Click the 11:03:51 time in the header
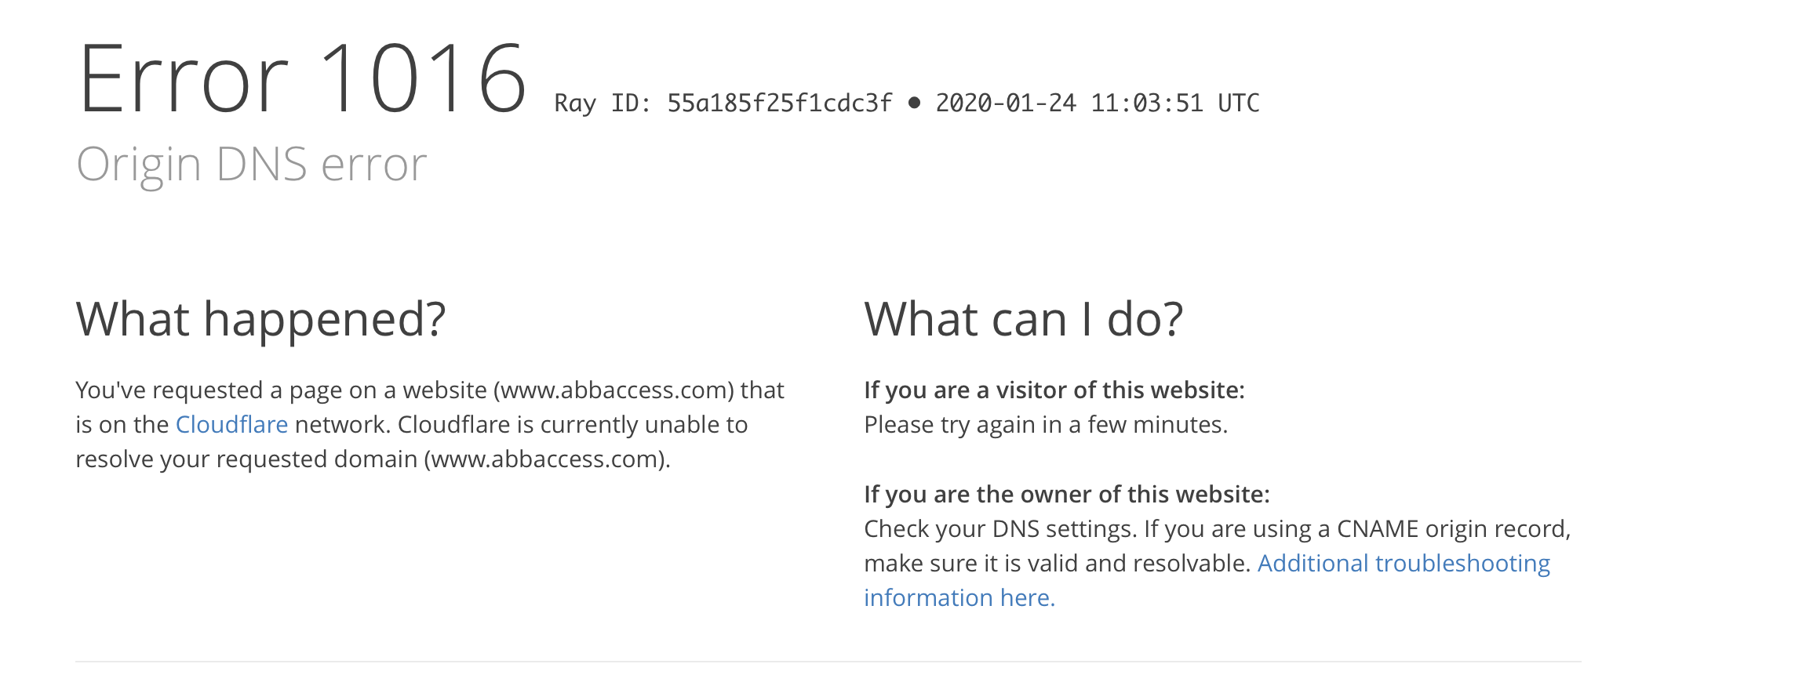 [1146, 103]
